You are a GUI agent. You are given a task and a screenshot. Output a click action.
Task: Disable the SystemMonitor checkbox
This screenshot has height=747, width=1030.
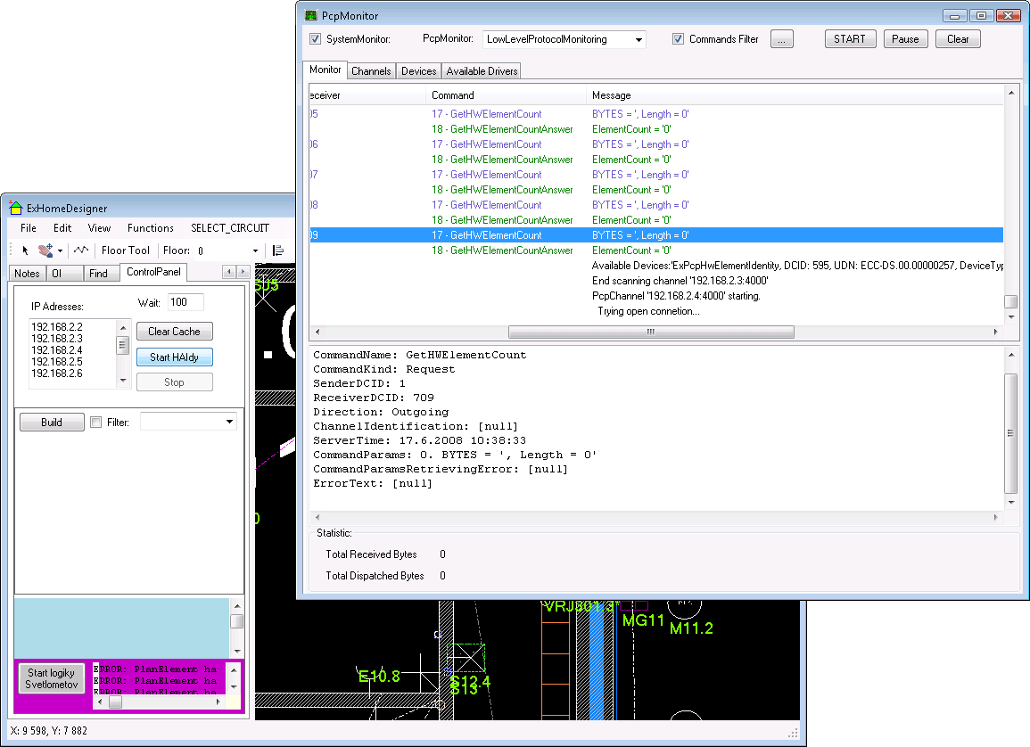(316, 39)
